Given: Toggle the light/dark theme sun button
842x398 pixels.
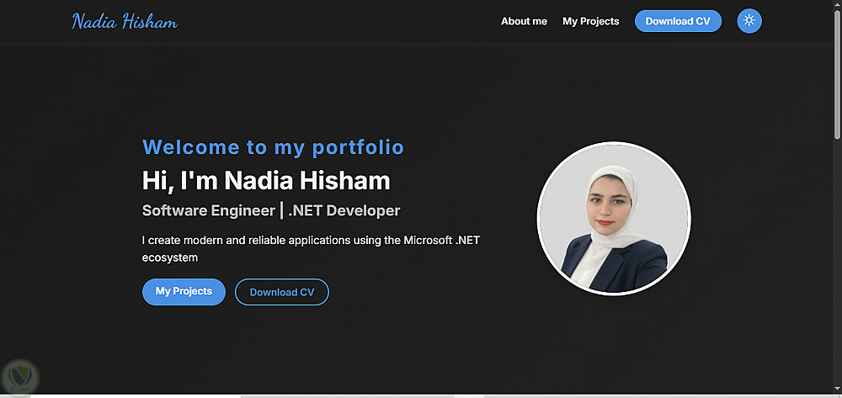Looking at the screenshot, I should click(x=749, y=21).
